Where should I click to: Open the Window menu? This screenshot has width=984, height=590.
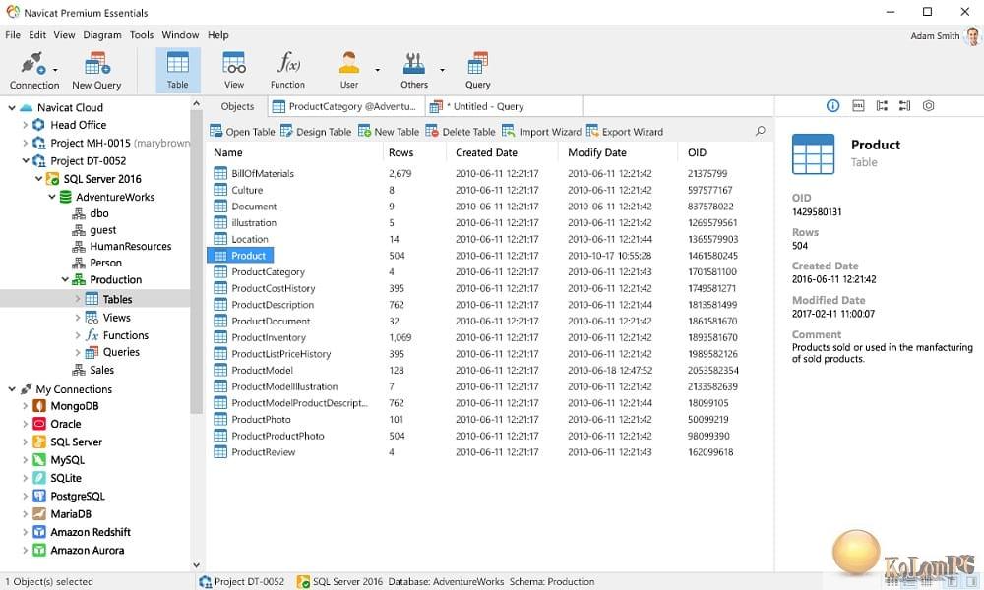click(x=180, y=35)
